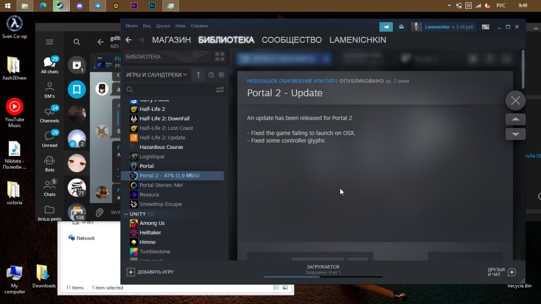The image size is (541, 304).
Task: Toggle recent activity clock filter
Action: (211, 75)
